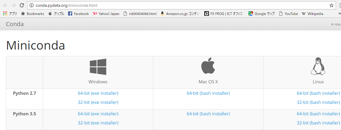The width and height of the screenshot is (341, 130).
Task: Click the address bar URL field
Action: [x=177, y=5]
